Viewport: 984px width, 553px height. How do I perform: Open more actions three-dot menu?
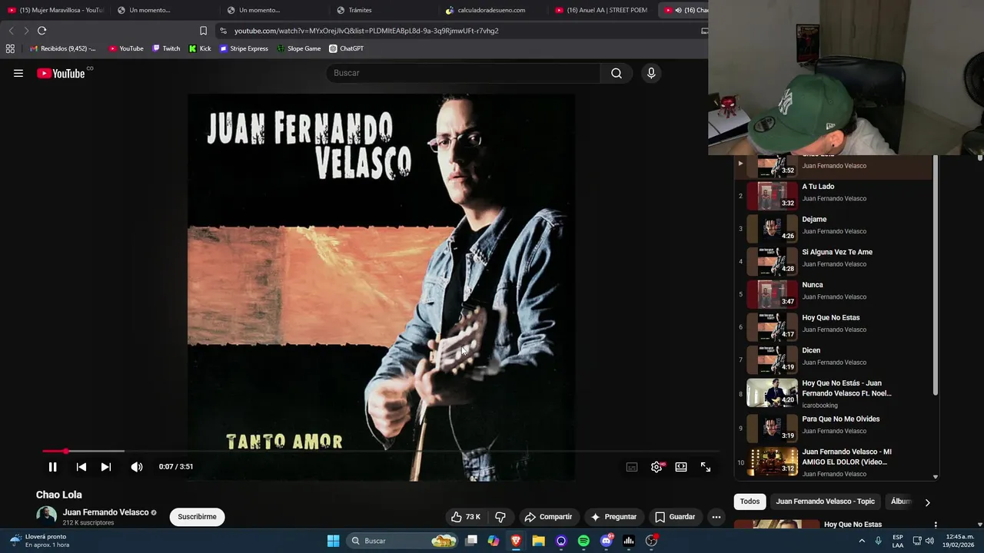click(x=716, y=517)
